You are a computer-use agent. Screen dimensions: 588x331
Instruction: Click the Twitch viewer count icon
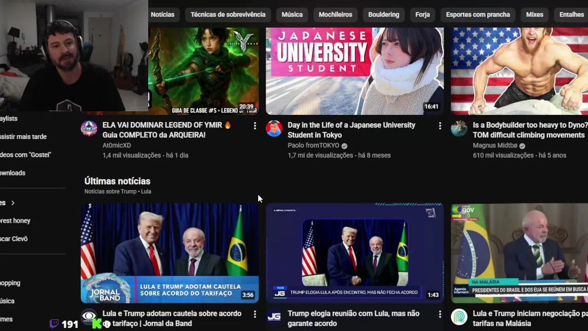(x=54, y=324)
